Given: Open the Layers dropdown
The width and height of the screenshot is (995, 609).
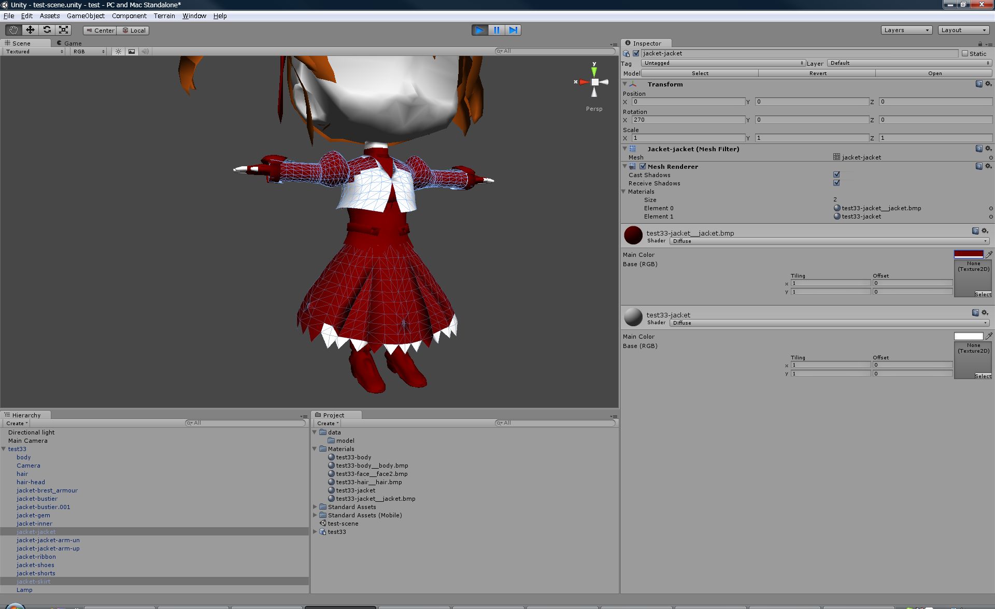Looking at the screenshot, I should point(906,30).
